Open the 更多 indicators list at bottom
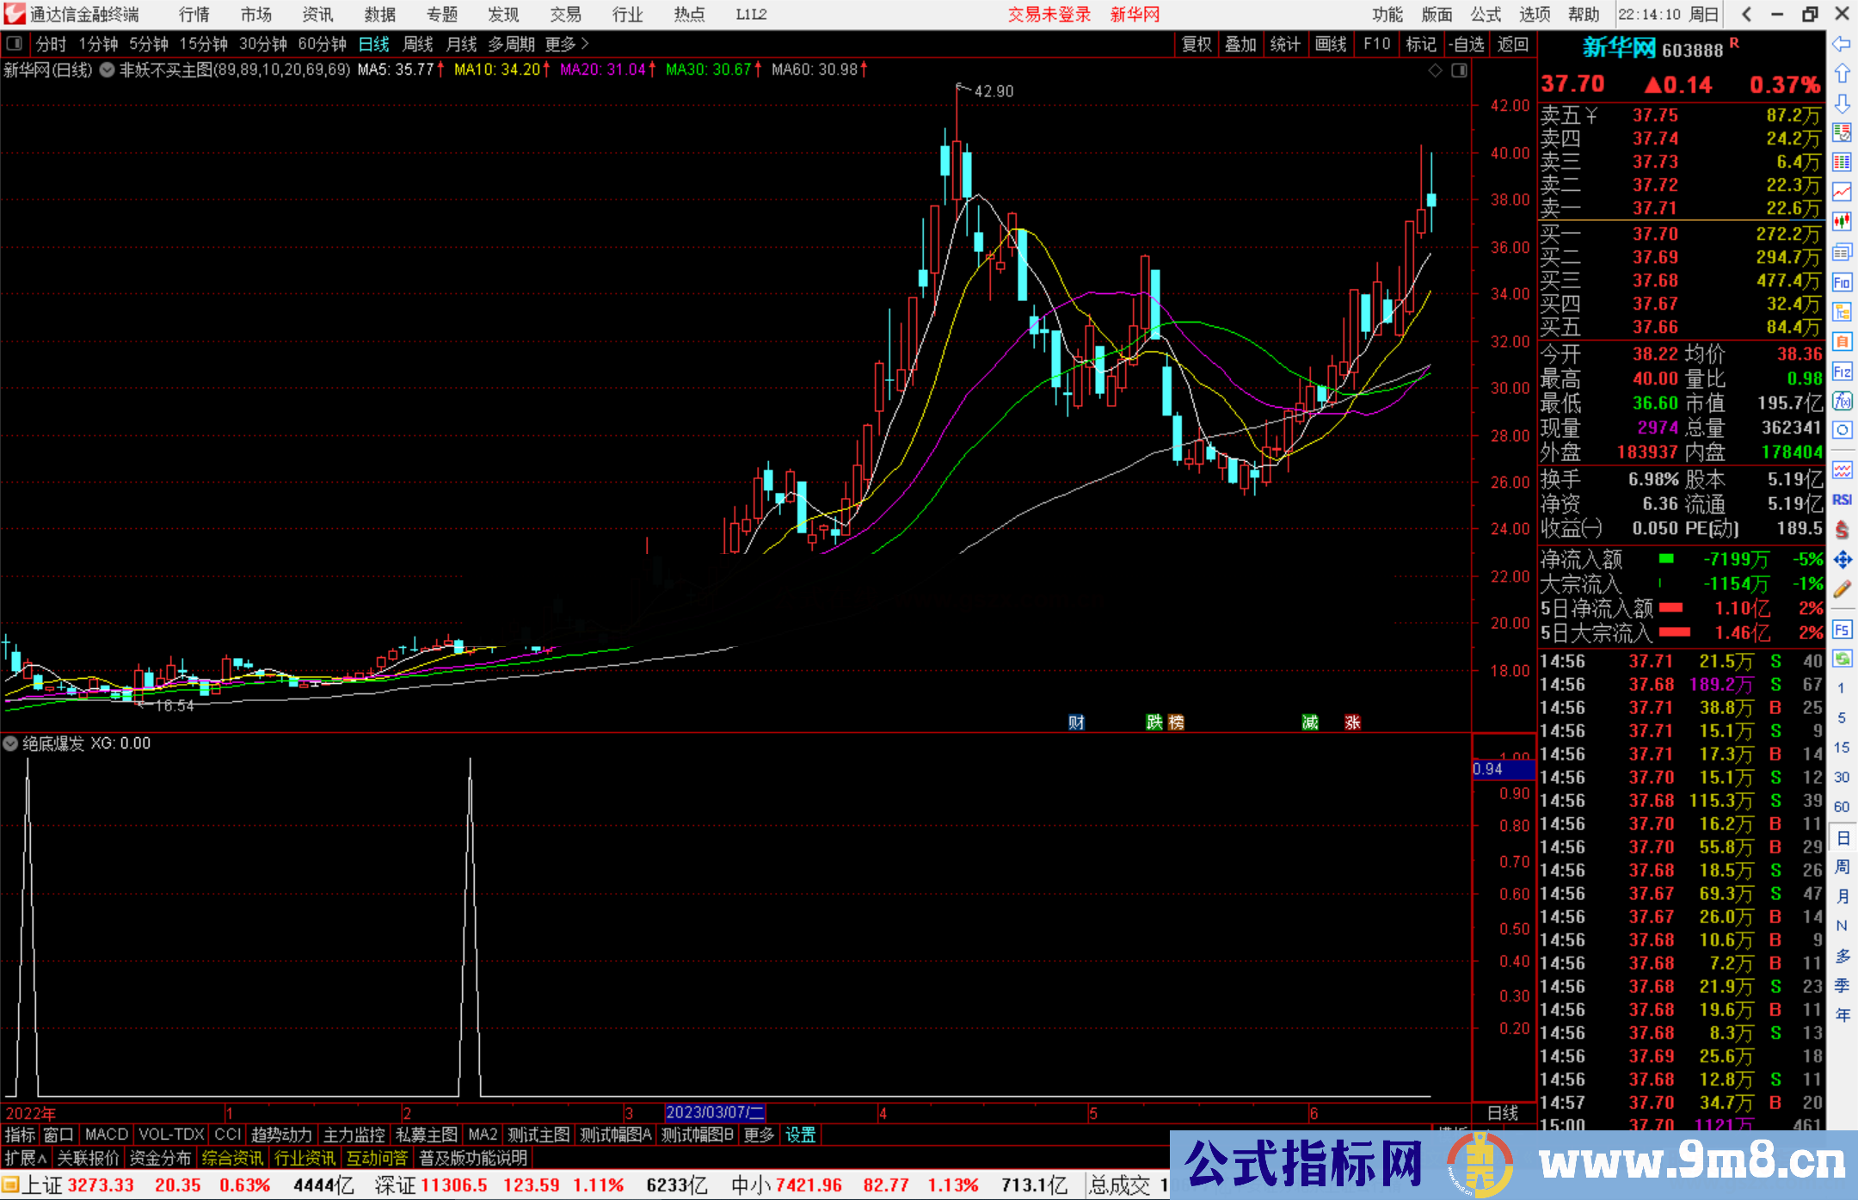Viewport: 1858px width, 1200px height. [759, 1135]
